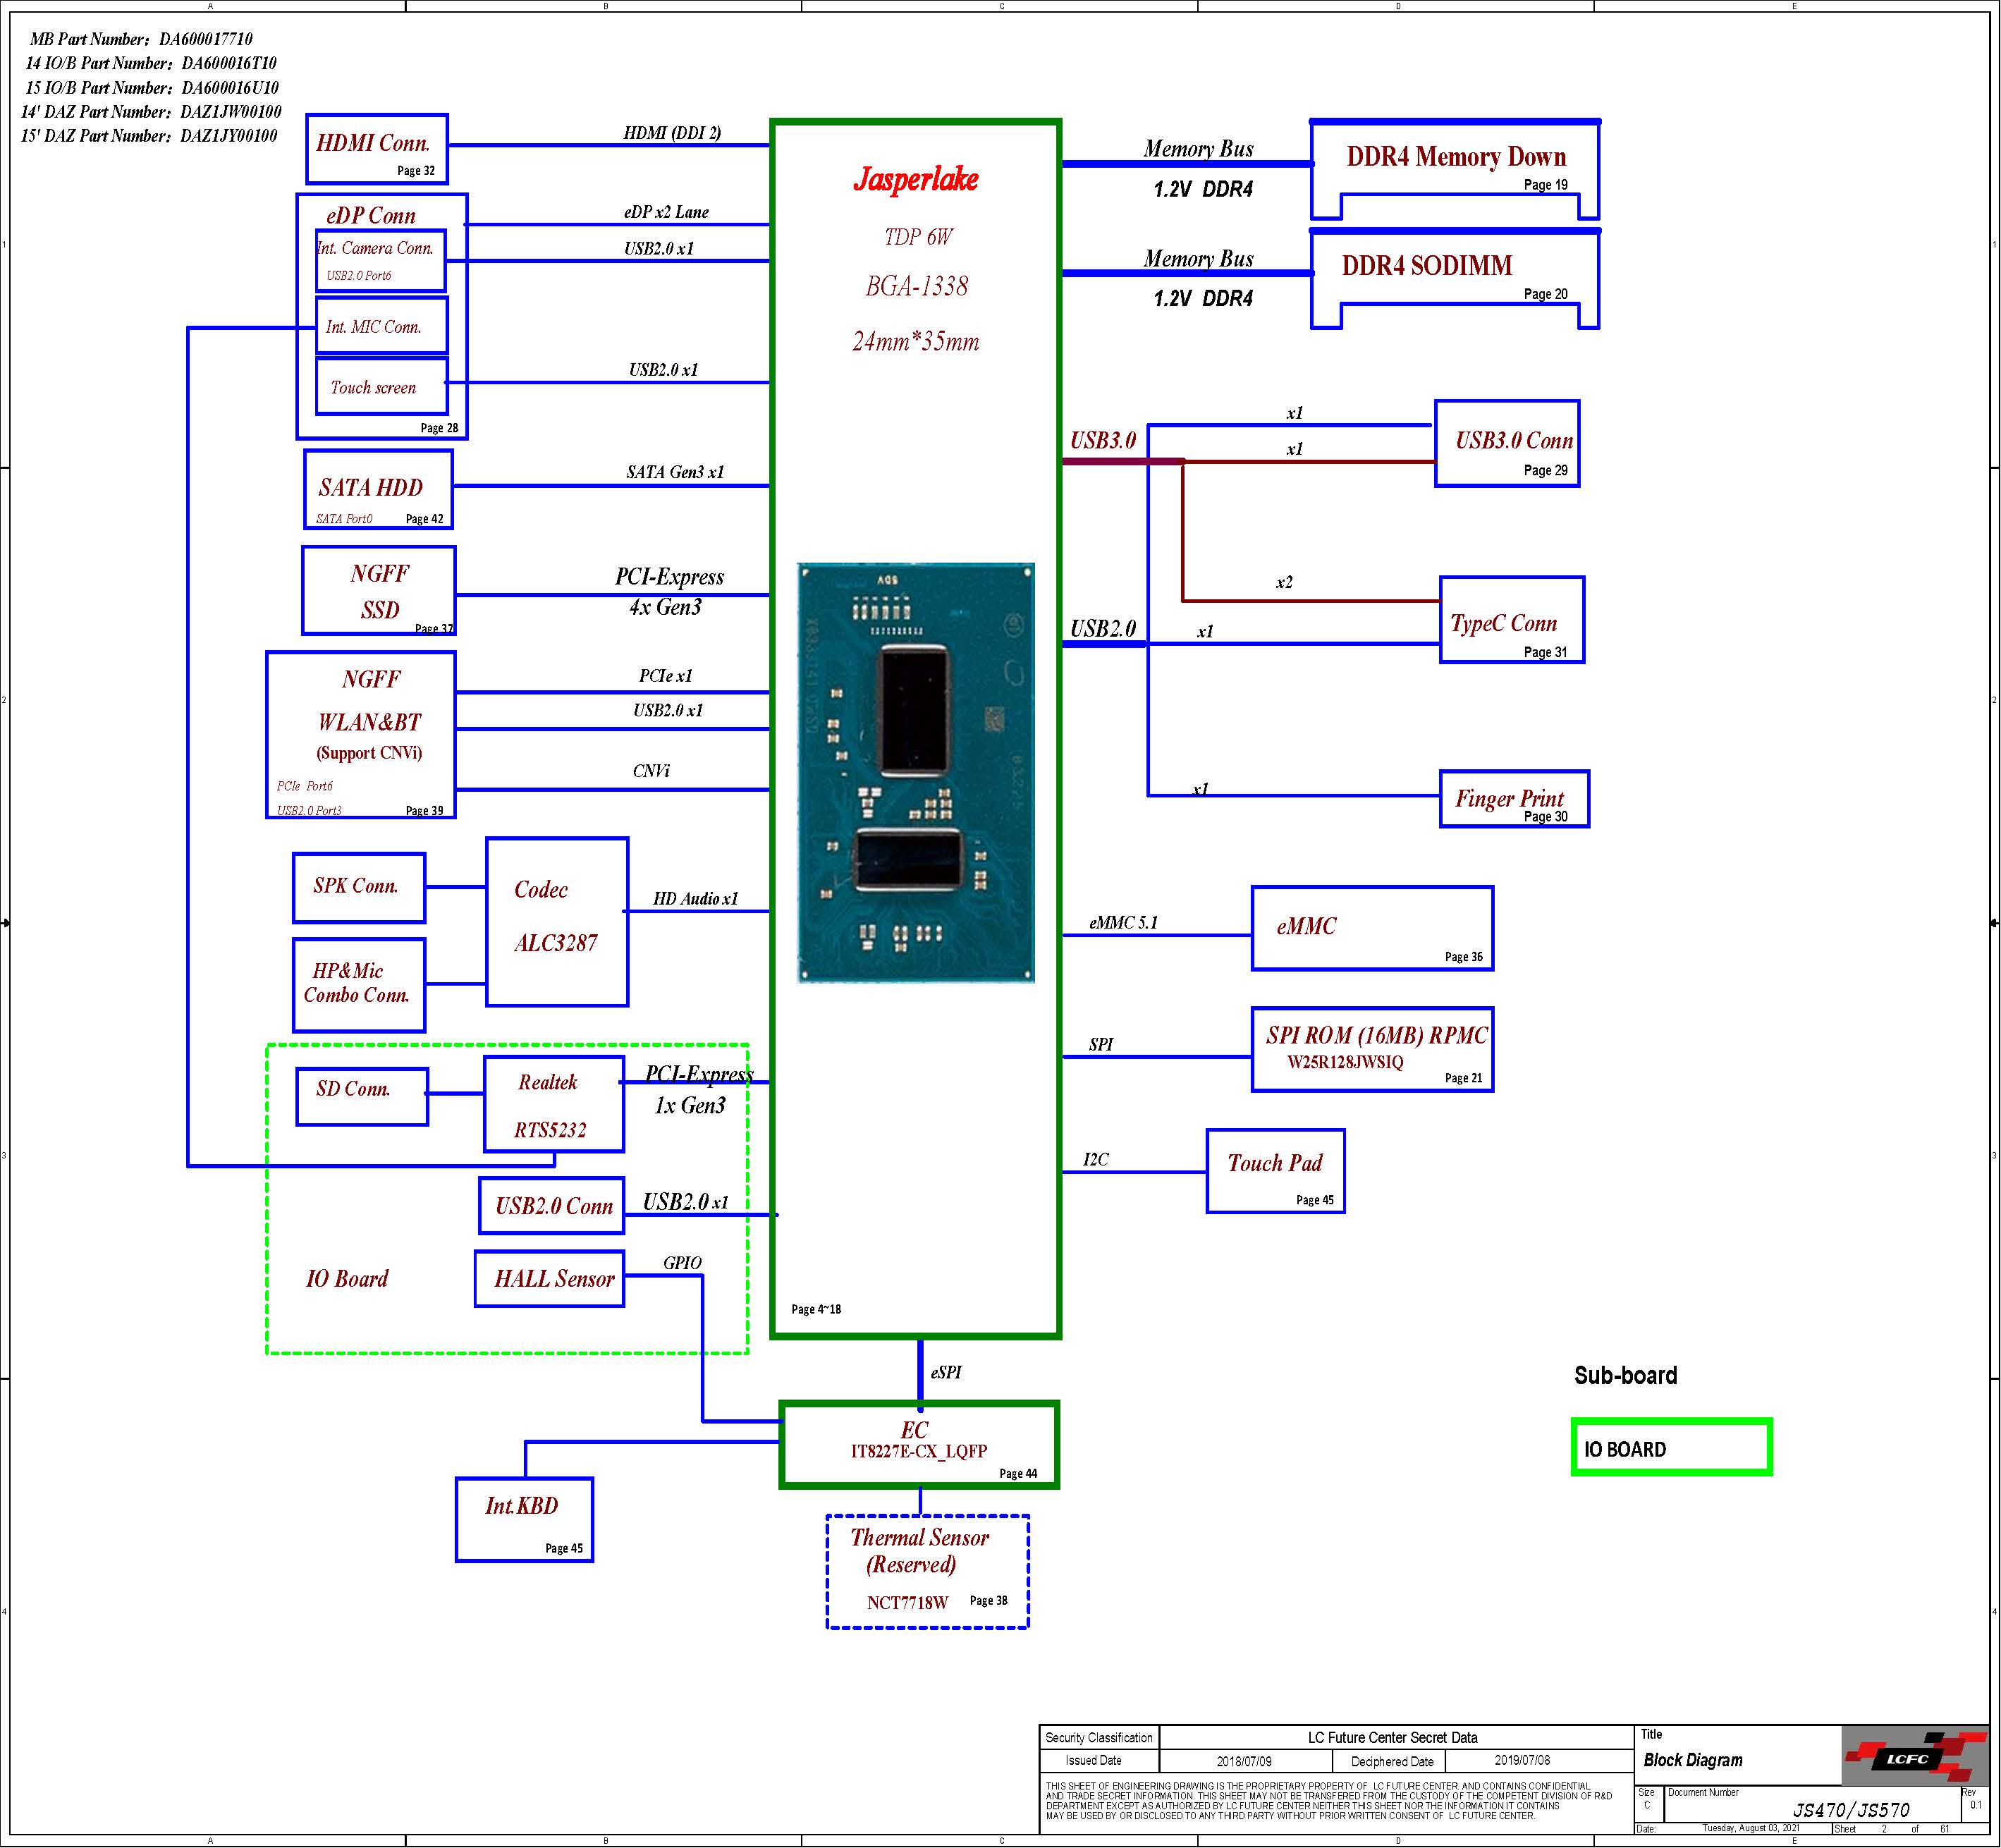Click the LCFC logo in title block
This screenshot has height=1848, width=2001.
1913,1758
